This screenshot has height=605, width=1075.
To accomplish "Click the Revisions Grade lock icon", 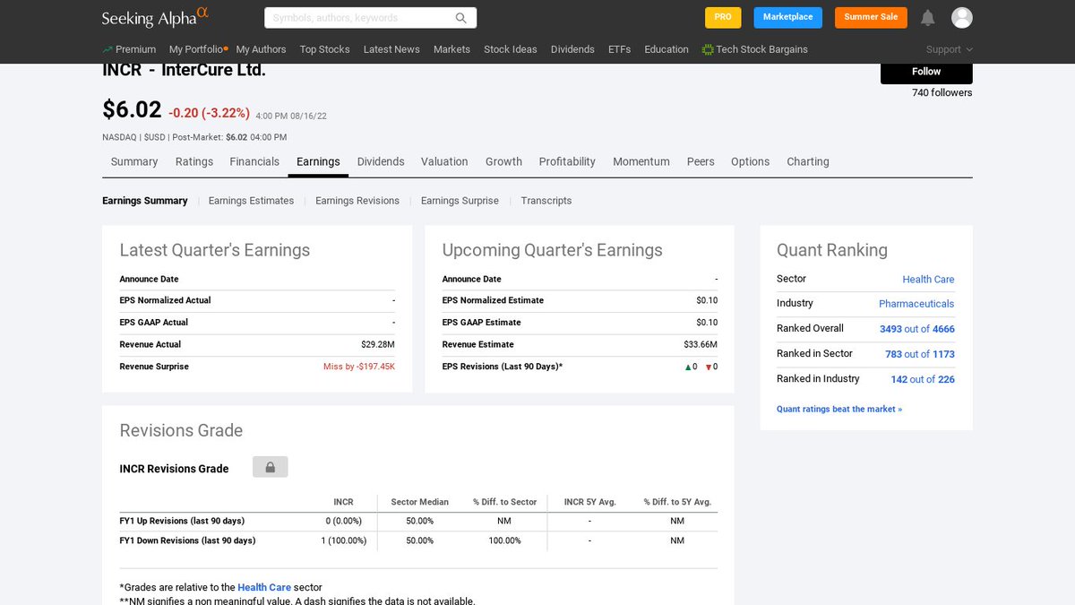I will [271, 467].
